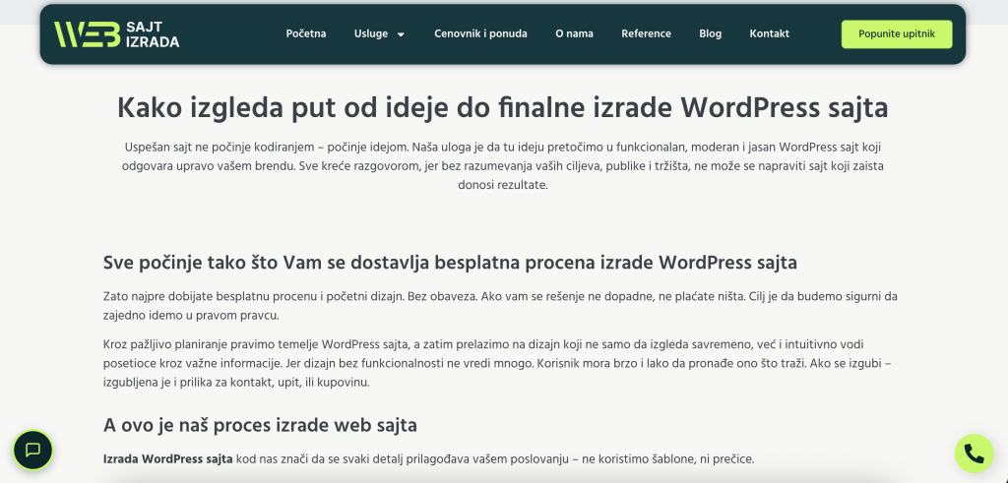1008x483 pixels.
Task: Go to the Kontakt page
Action: (770, 34)
